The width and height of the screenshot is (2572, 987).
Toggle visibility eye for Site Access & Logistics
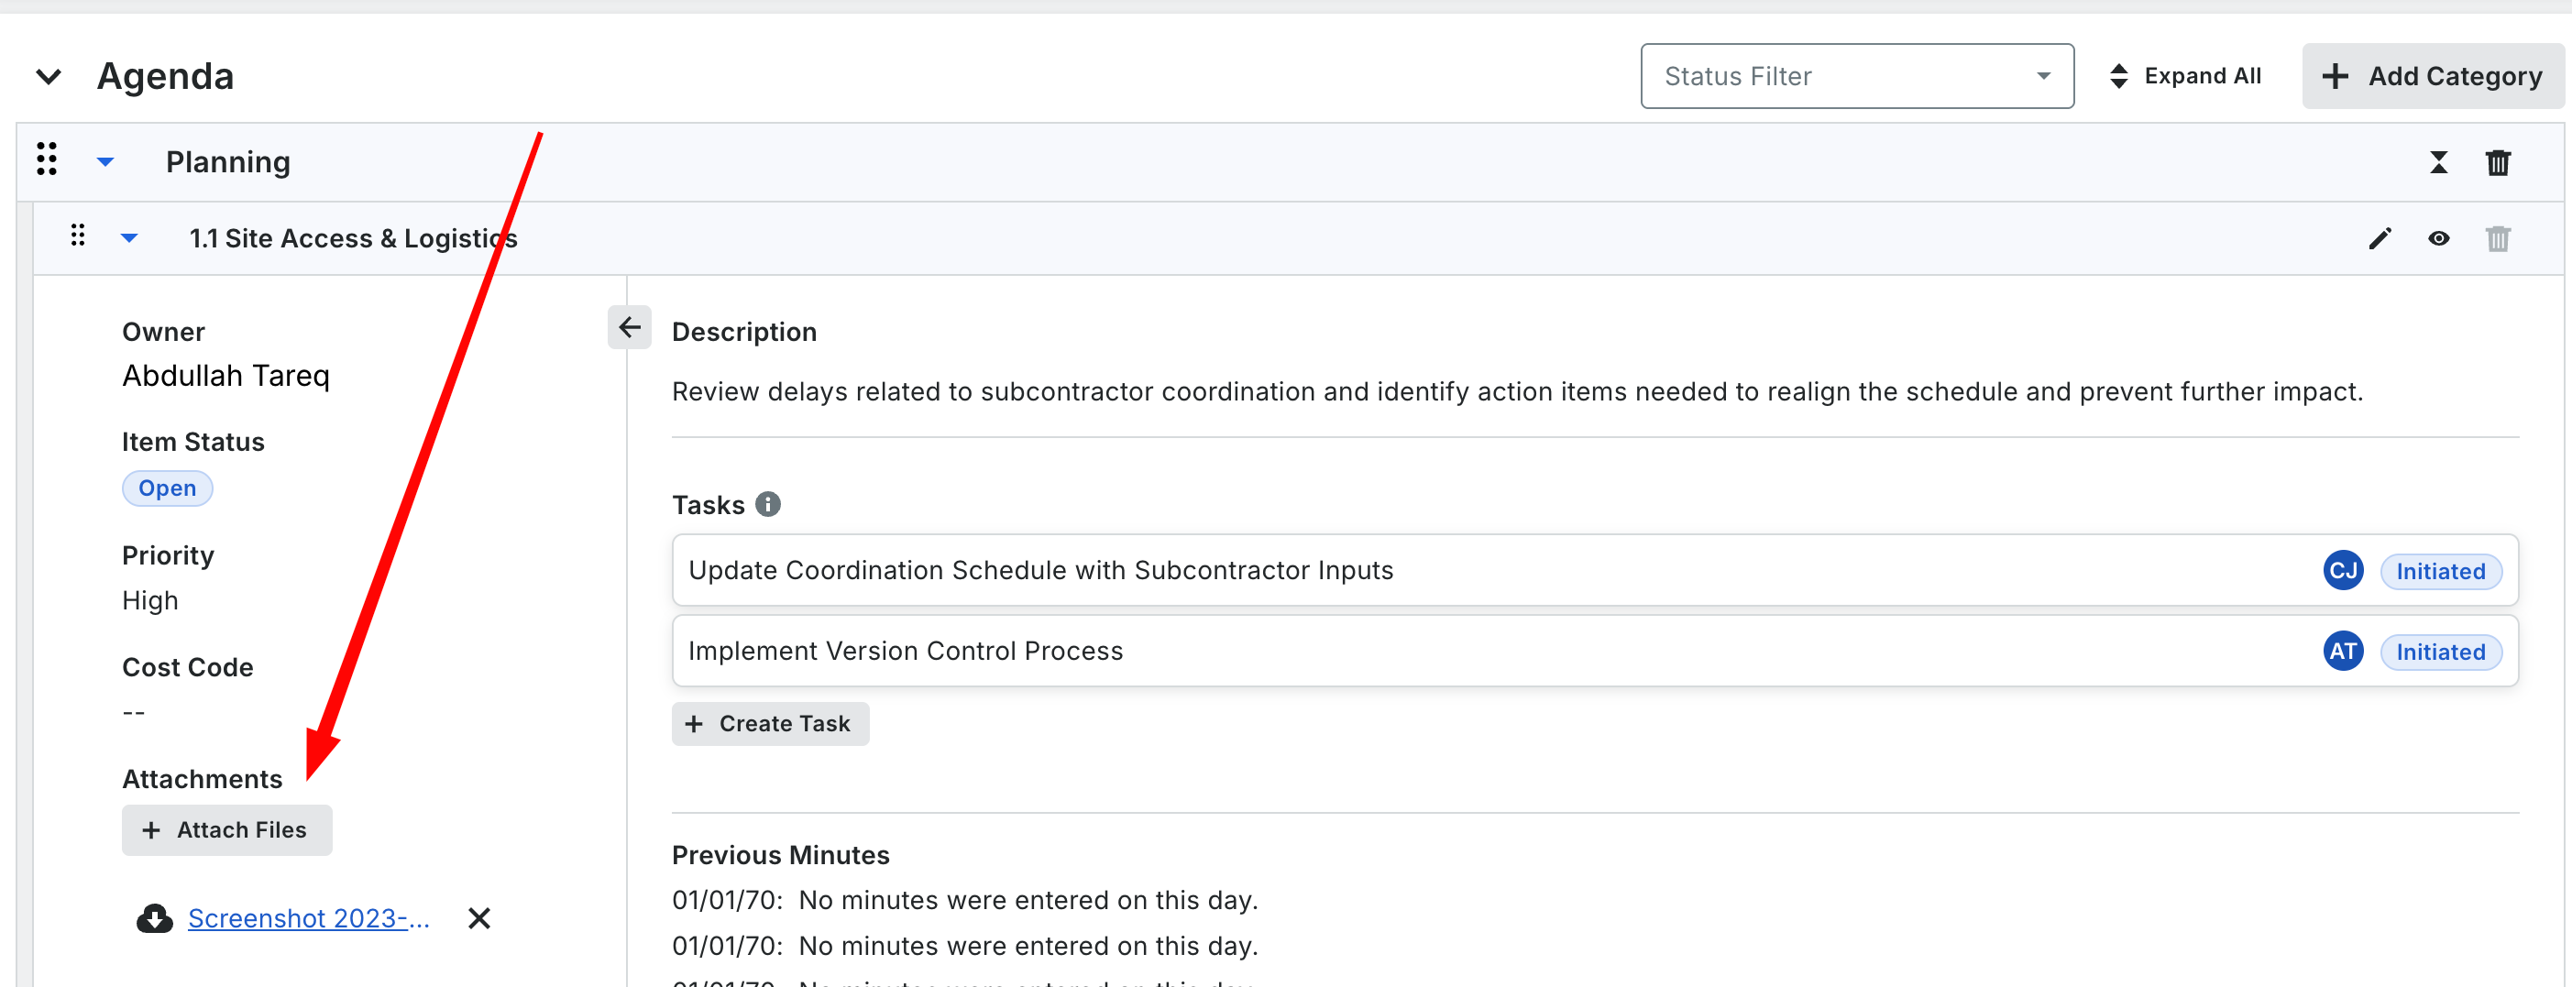click(x=2438, y=238)
